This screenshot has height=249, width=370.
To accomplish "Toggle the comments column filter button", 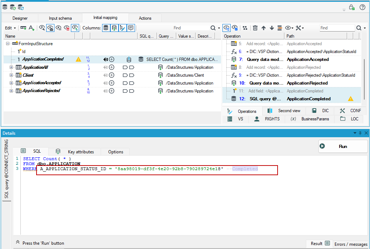I will pos(131,28).
